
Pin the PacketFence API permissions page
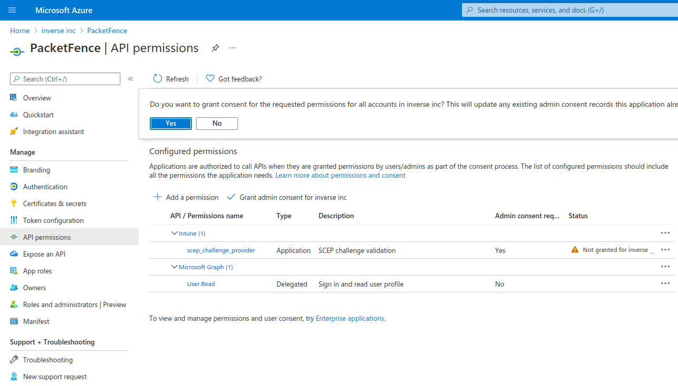[x=215, y=48]
